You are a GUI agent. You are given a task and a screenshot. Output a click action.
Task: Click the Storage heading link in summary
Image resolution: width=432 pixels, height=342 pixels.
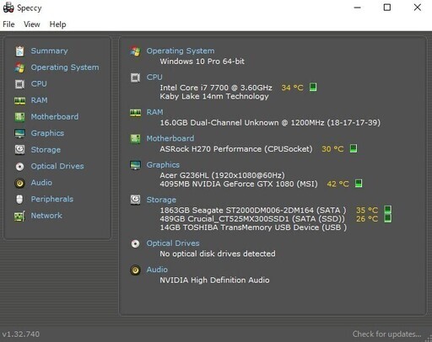(161, 200)
